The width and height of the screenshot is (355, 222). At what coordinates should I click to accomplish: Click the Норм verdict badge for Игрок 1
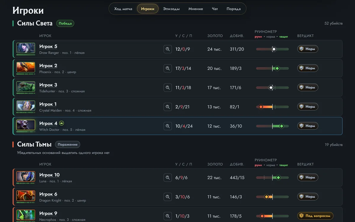point(308,107)
